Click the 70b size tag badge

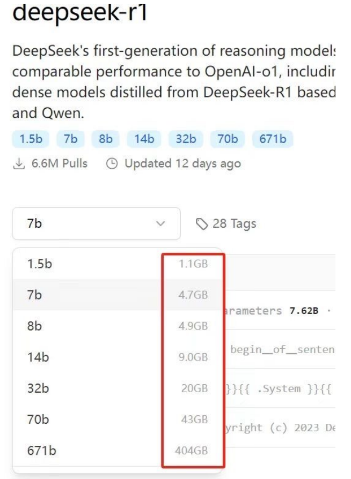pos(228,139)
